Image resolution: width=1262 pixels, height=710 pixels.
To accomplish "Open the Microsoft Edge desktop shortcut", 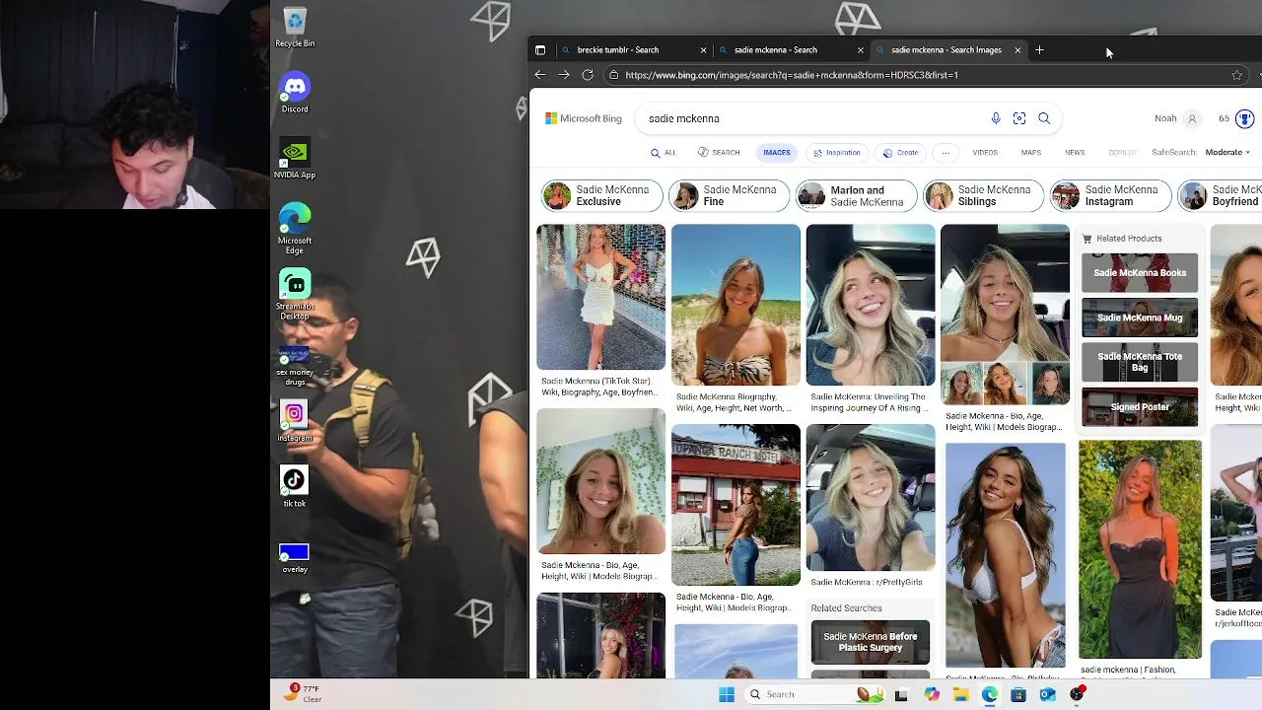I will (x=294, y=229).
